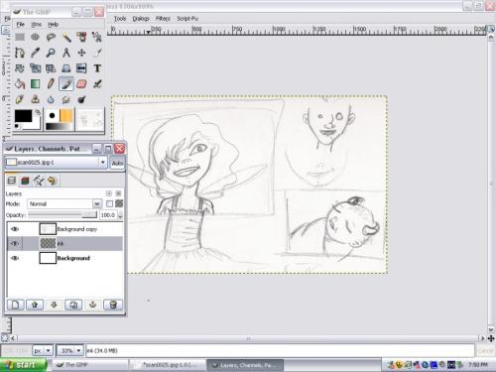The image size is (496, 372).
Task: Open the Layers tab configuration menu arrow
Action: 109,193
